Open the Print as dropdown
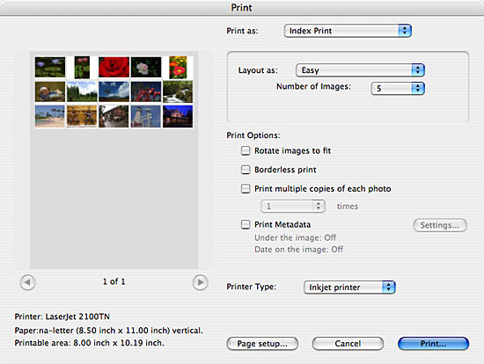The width and height of the screenshot is (484, 364). coord(348,31)
